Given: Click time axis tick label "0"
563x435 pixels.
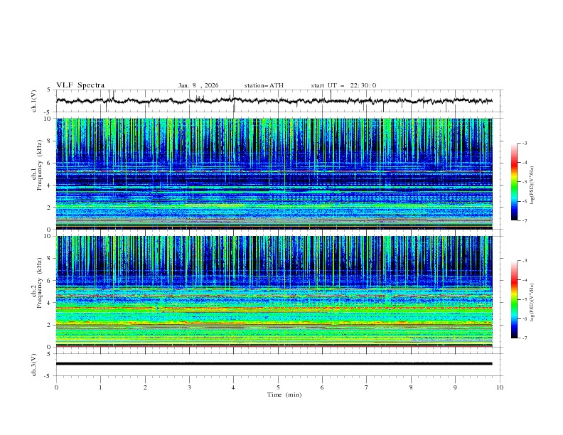Looking at the screenshot, I should (56, 387).
